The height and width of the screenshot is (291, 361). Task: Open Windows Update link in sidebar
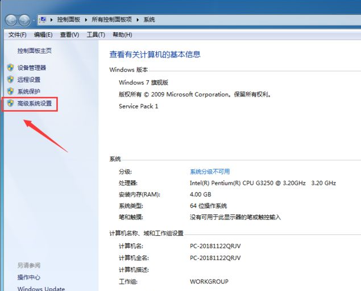(x=41, y=289)
